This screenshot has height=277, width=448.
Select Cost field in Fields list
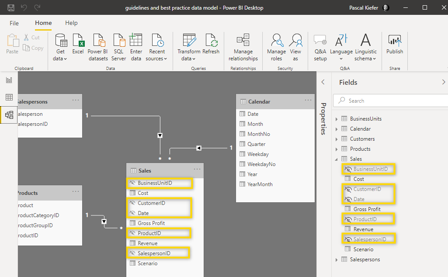(358, 179)
